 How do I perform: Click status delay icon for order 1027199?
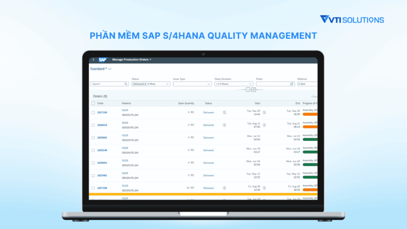(x=224, y=113)
